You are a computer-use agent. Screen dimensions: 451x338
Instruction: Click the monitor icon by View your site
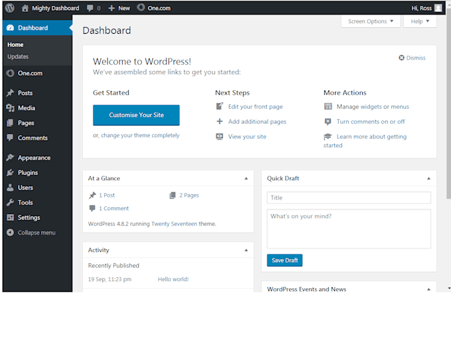tap(220, 137)
